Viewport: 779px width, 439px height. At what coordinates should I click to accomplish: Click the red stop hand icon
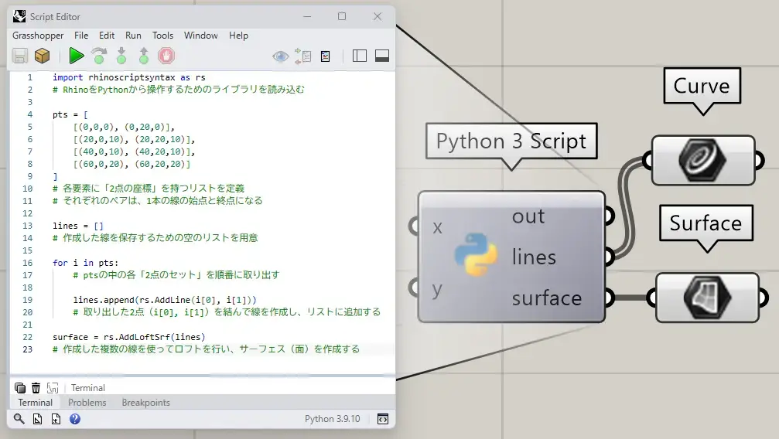166,56
